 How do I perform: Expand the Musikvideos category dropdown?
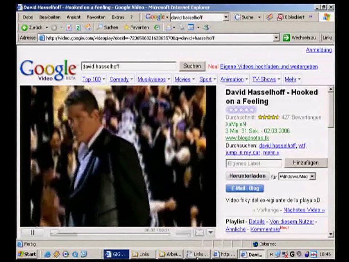click(x=169, y=79)
